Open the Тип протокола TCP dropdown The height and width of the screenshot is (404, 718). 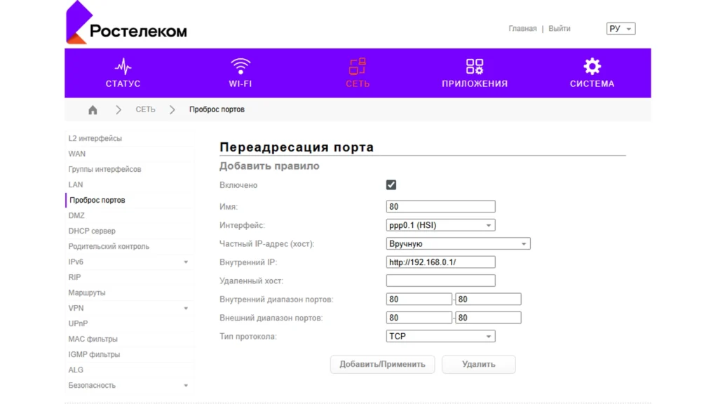click(x=440, y=336)
